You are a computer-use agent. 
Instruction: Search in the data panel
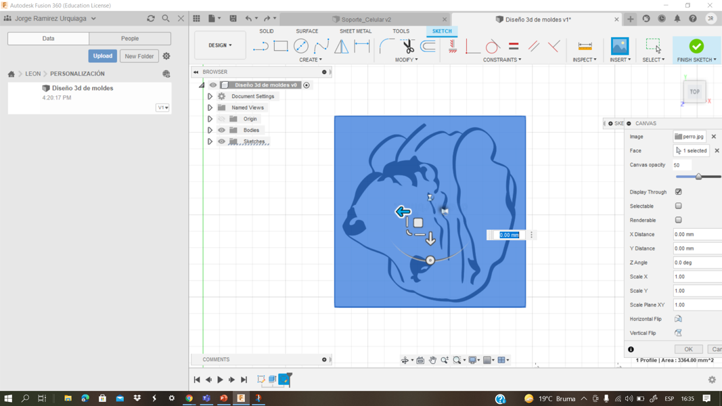point(166,18)
